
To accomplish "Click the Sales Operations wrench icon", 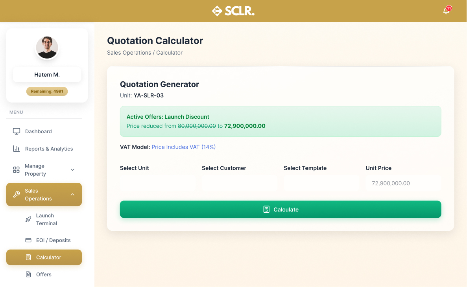I will pos(17,195).
